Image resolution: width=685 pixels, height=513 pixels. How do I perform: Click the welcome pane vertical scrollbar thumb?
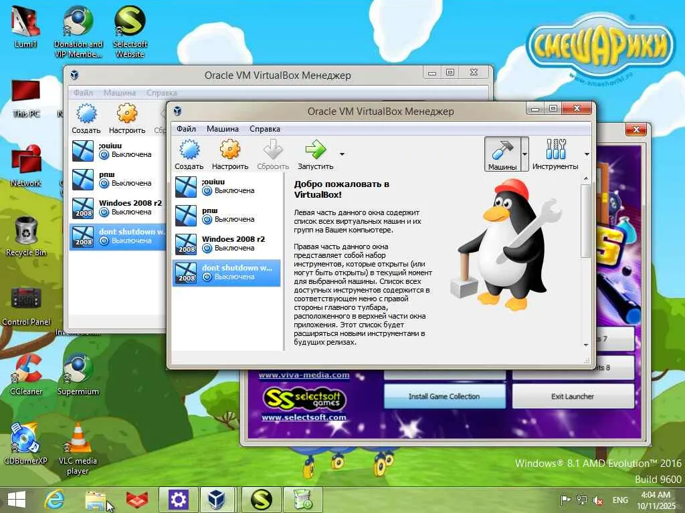586,220
